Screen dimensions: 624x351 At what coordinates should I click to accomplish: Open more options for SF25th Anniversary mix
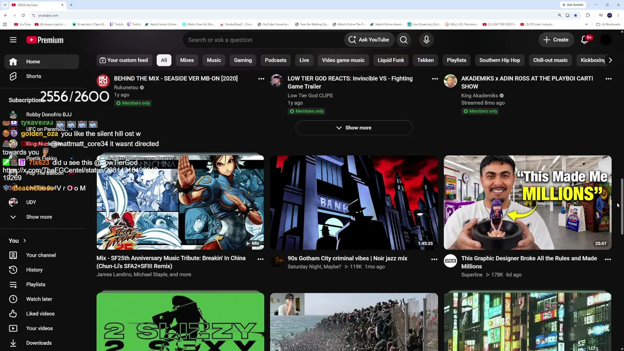point(260,259)
